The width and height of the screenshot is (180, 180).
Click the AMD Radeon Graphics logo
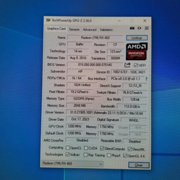click(136, 51)
